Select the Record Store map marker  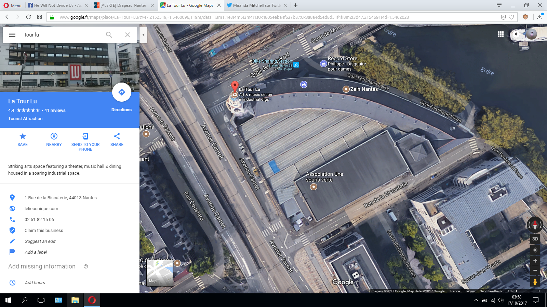click(323, 64)
